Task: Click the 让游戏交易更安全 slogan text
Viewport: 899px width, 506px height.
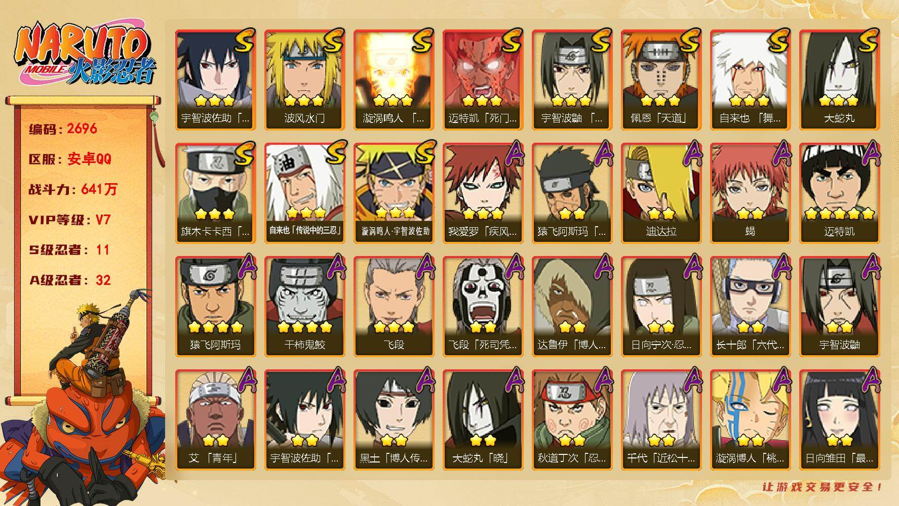Action: point(823,487)
